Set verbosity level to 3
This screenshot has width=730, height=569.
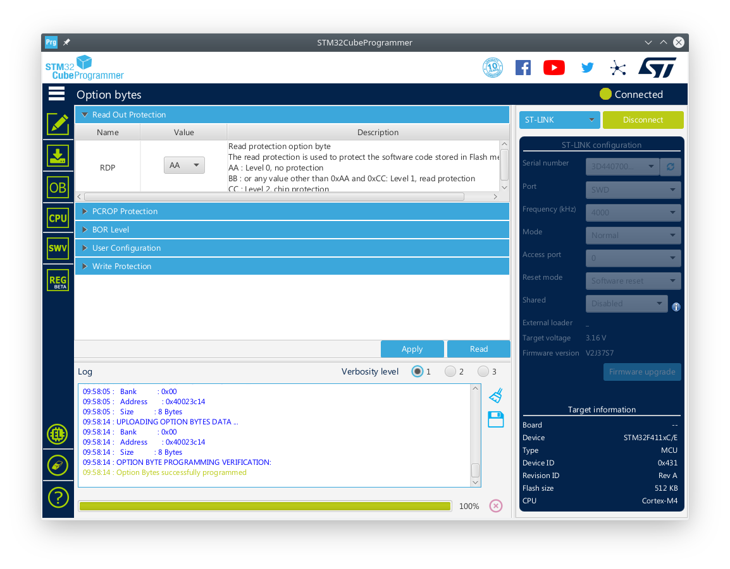pos(483,371)
